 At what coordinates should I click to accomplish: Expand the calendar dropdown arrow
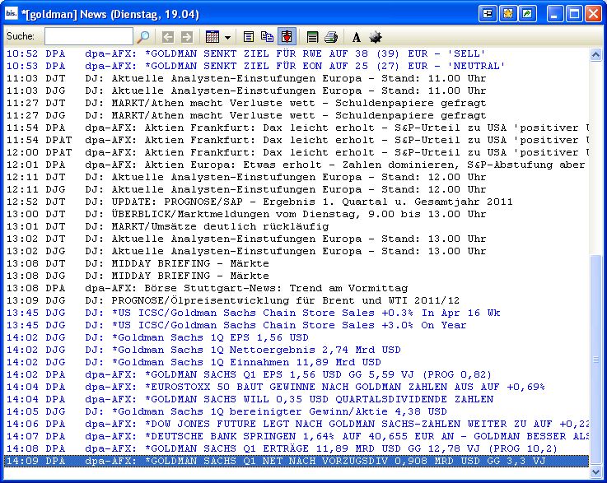tap(227, 38)
